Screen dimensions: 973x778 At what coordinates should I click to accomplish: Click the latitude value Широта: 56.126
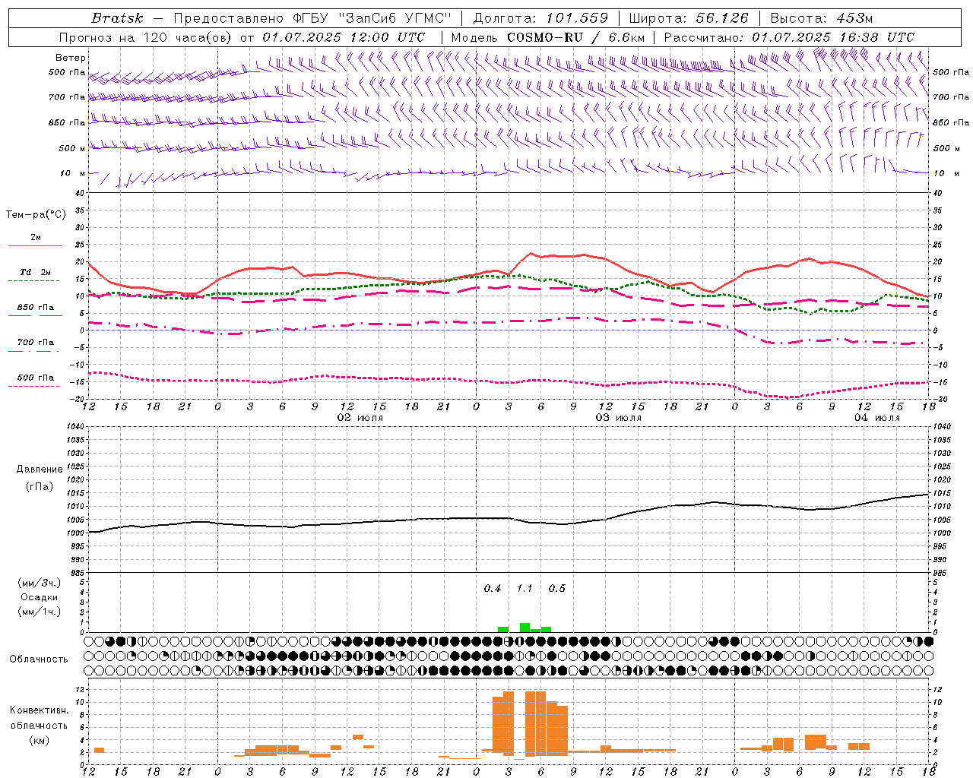click(689, 18)
